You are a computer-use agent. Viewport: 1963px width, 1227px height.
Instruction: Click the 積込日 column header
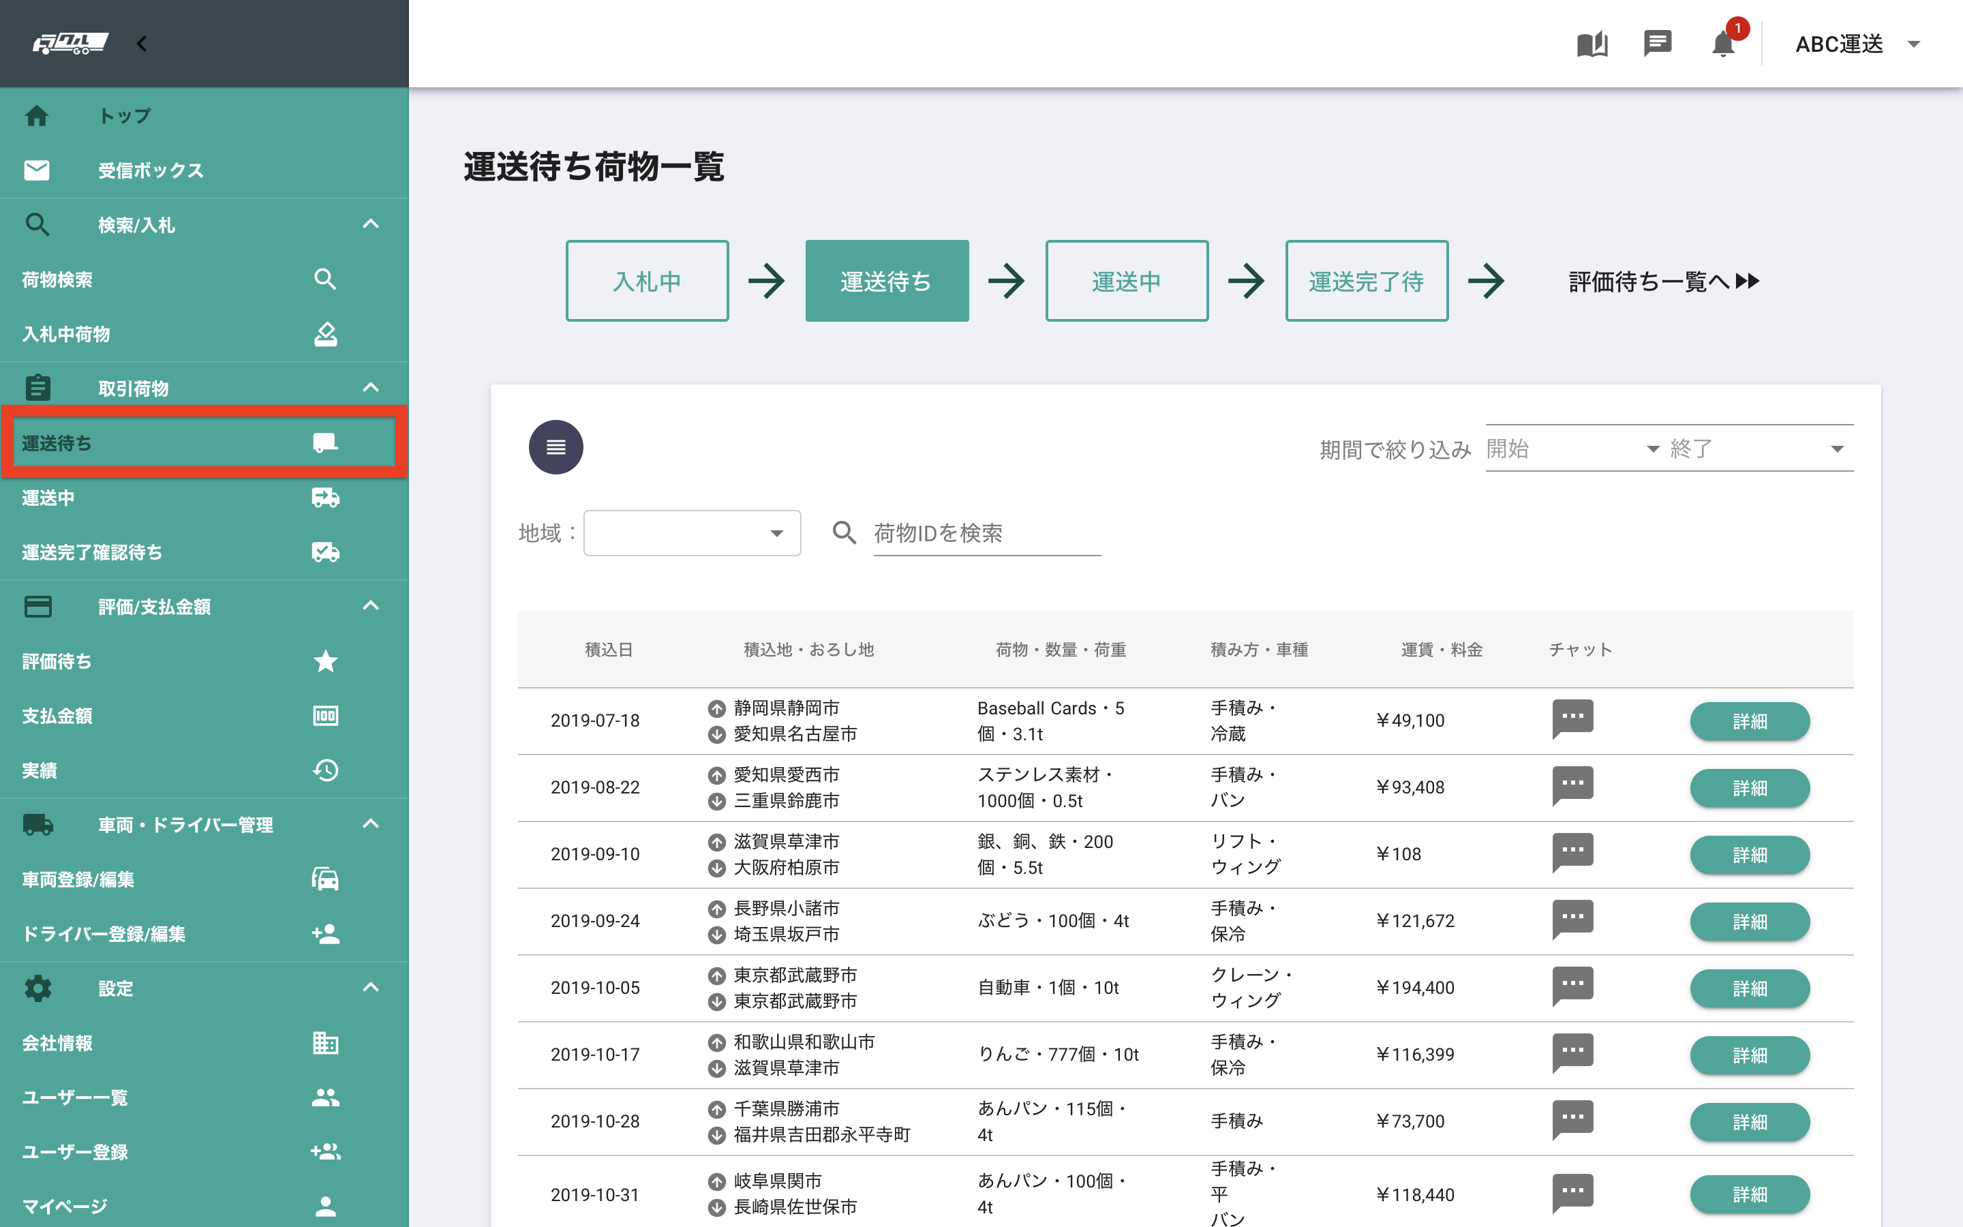pos(609,649)
